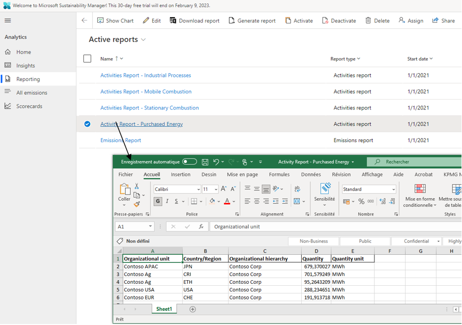Select cell A1 Organizational unit

coord(153,259)
